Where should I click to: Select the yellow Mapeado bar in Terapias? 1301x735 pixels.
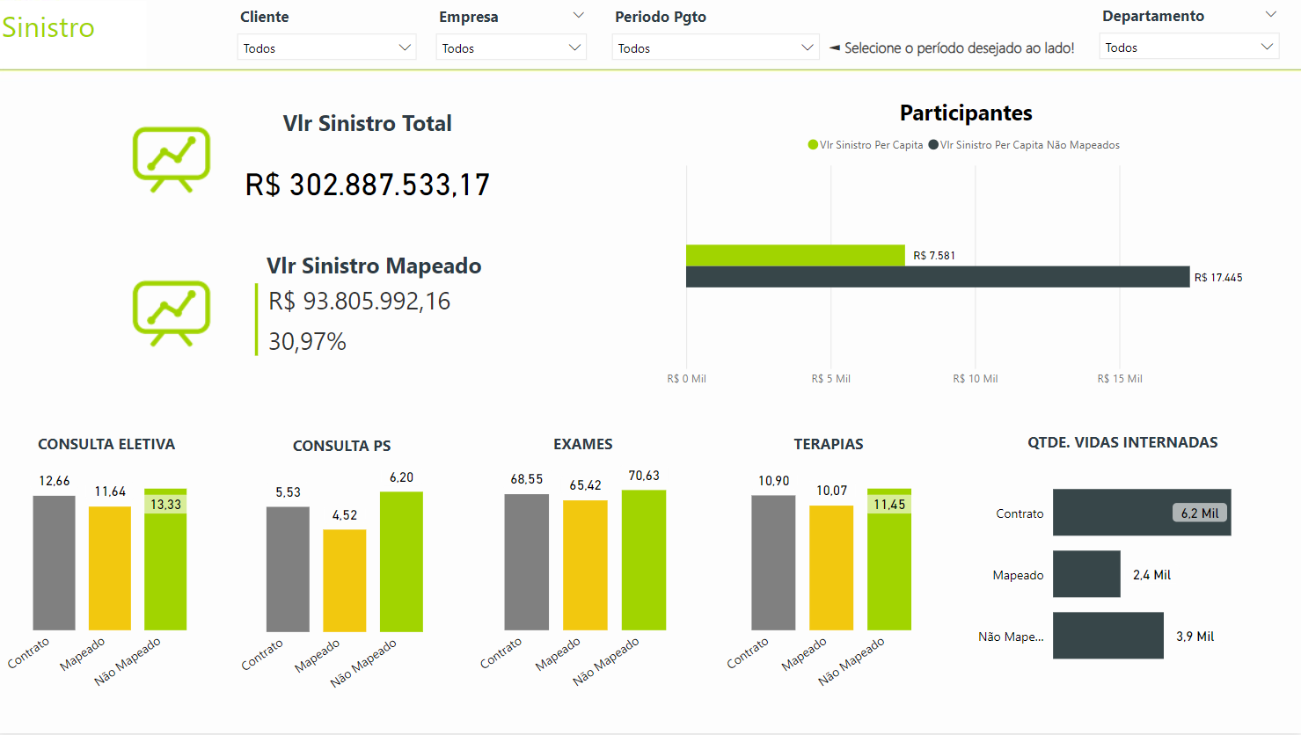831,567
